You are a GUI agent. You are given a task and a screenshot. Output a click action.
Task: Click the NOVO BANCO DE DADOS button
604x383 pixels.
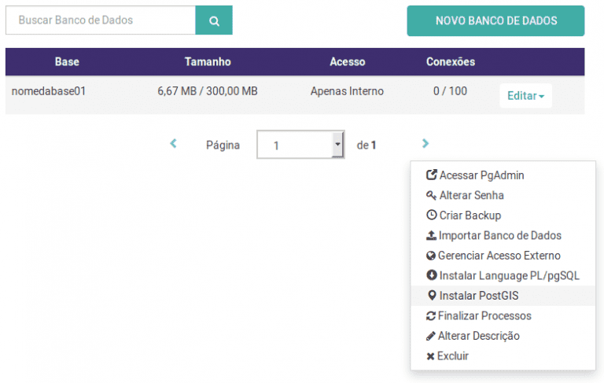[x=495, y=20]
